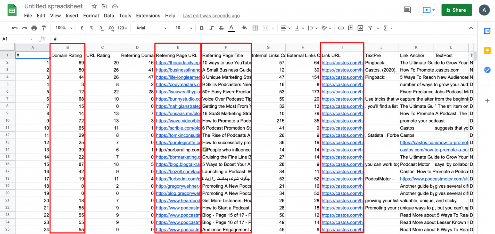Viewport: 495px width, 234px height.
Task: Open the Extensions menu
Action: tap(148, 16)
